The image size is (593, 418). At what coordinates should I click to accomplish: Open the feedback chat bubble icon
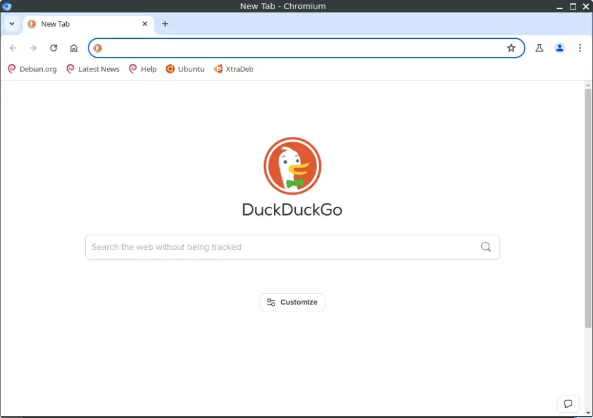[x=568, y=404]
